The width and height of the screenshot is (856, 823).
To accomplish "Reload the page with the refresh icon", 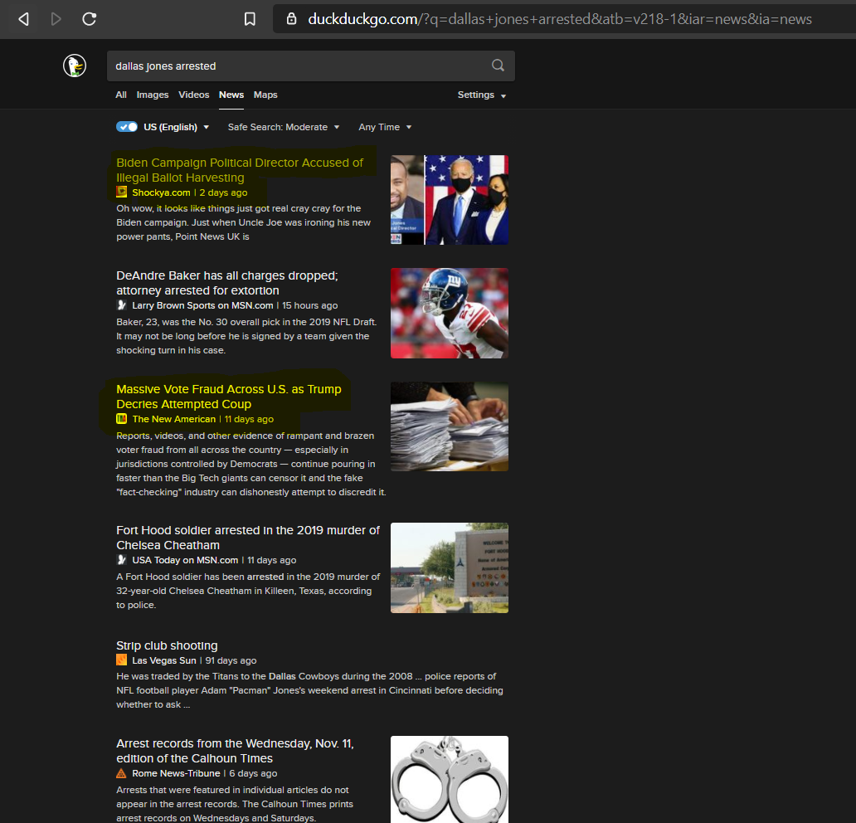I will [x=89, y=19].
